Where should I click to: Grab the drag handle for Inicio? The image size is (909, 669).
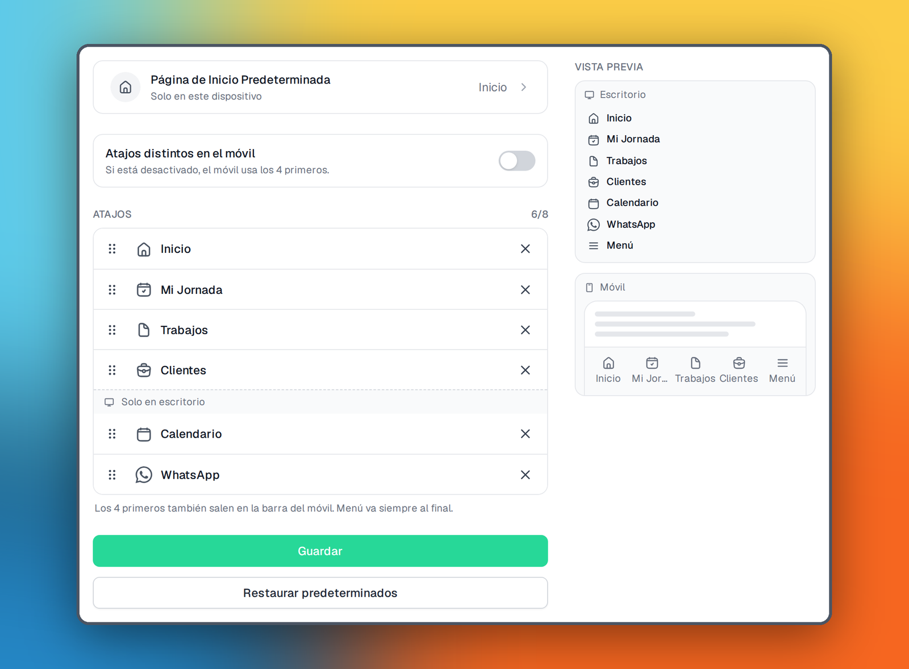click(x=112, y=249)
